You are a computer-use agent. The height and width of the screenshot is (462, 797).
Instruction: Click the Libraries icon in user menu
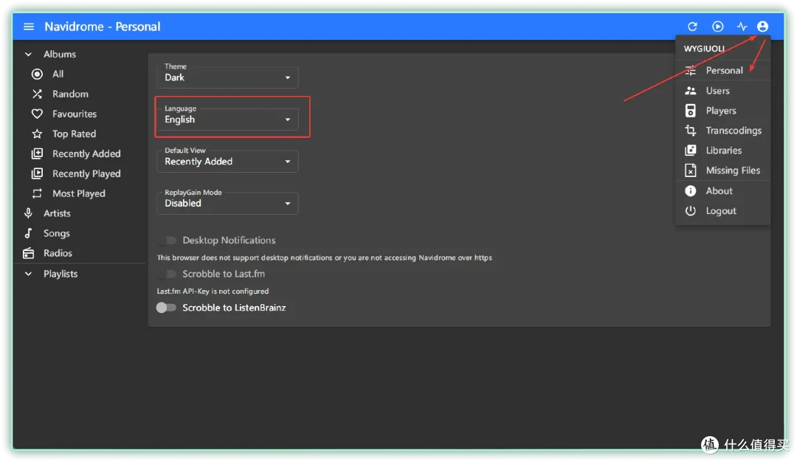point(690,151)
